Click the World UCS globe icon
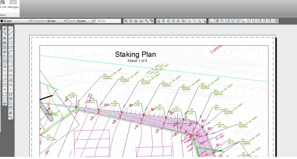 [217, 21]
